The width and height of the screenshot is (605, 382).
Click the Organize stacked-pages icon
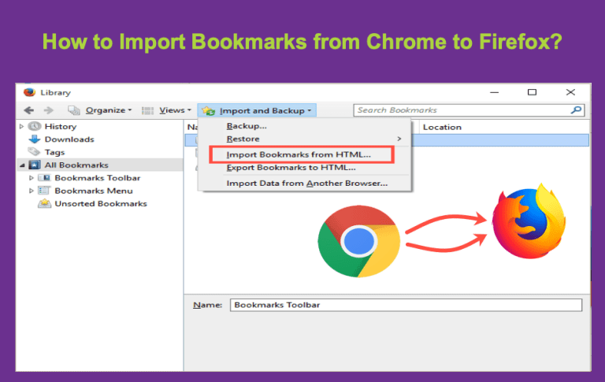[74, 110]
